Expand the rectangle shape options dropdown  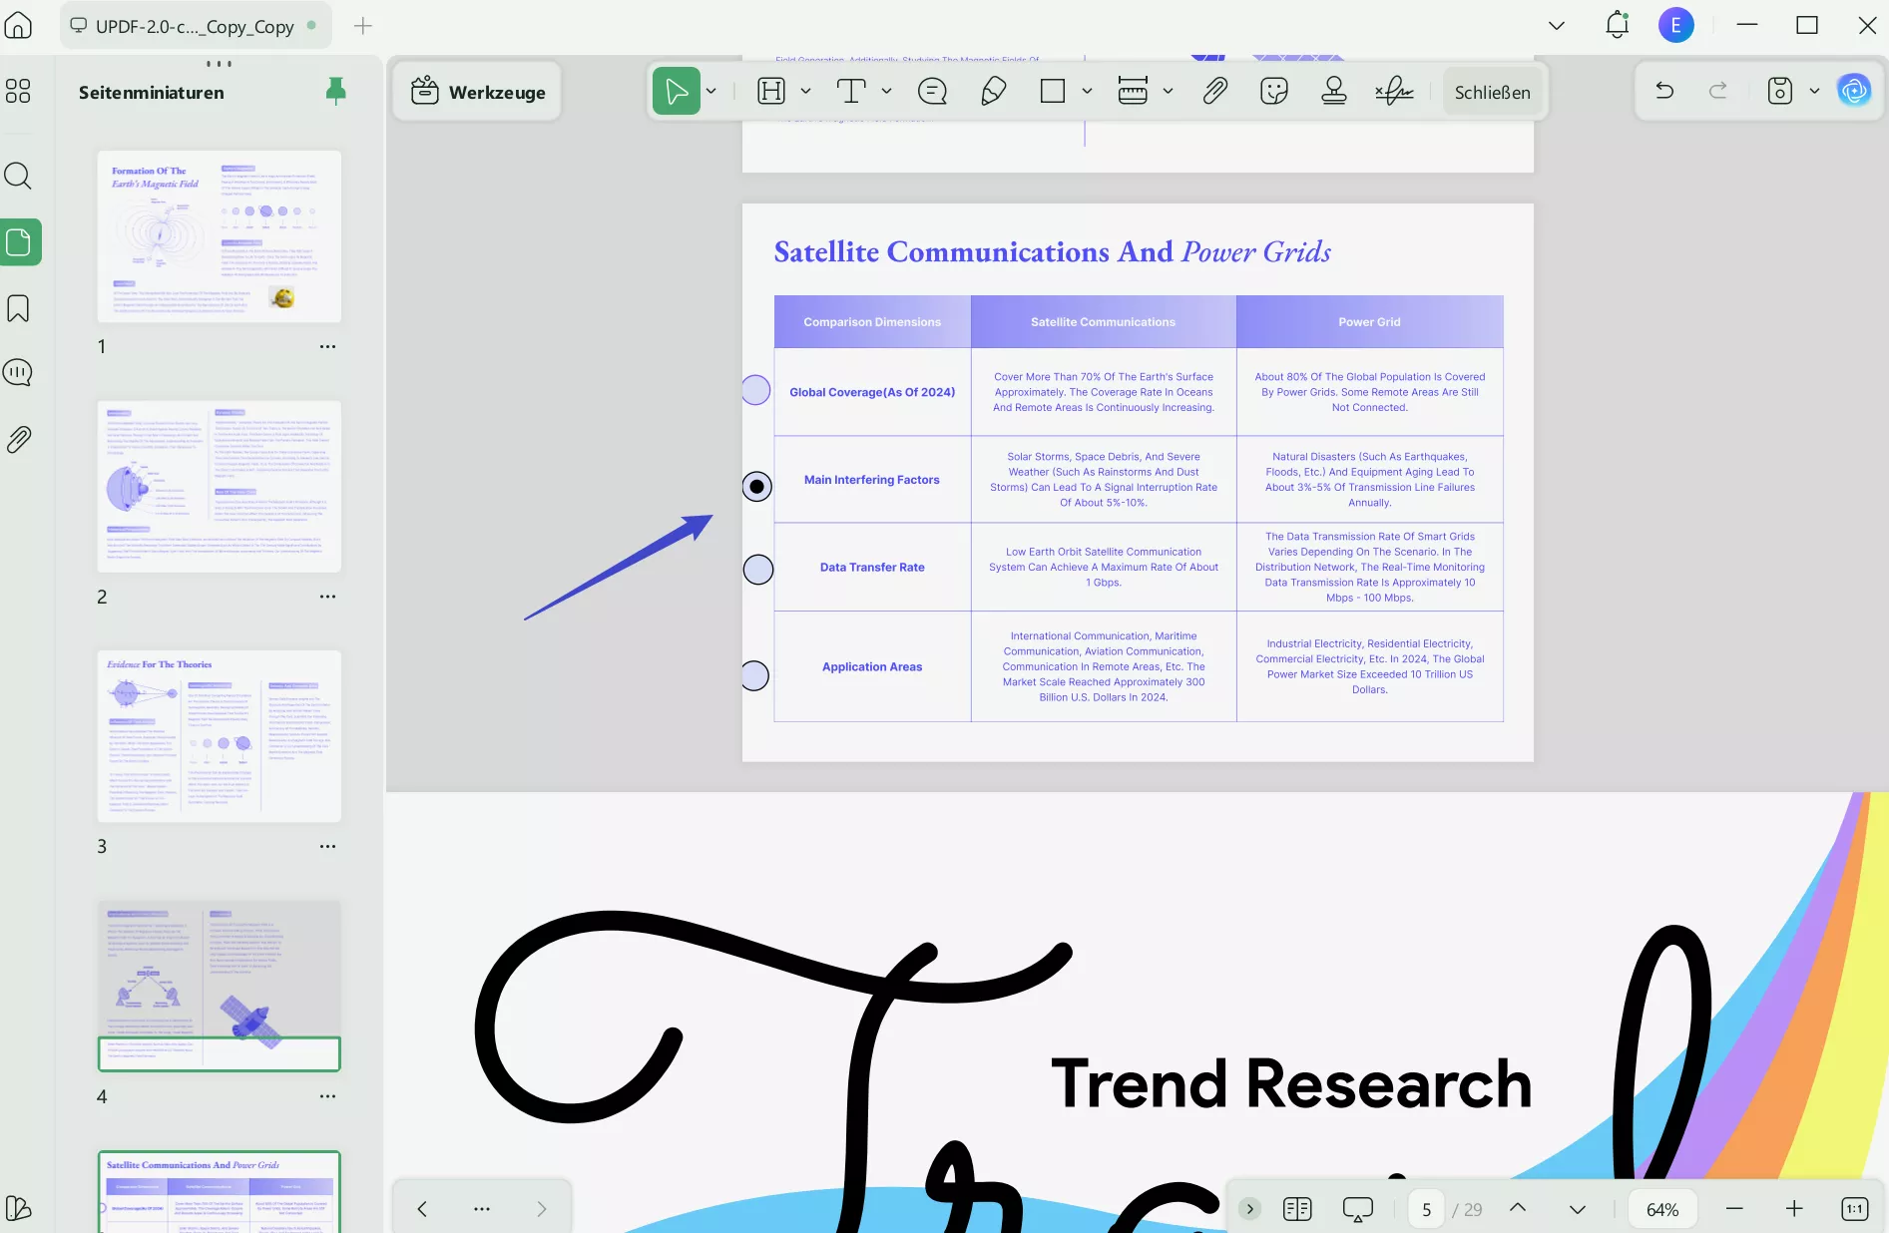tap(1087, 91)
